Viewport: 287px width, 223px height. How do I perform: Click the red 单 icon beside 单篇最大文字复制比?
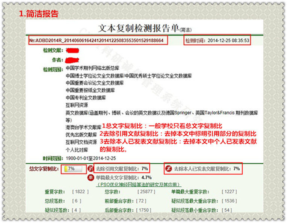point(91,178)
